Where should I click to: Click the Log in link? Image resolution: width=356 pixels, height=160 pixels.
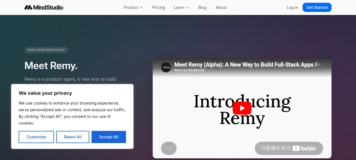292,7
